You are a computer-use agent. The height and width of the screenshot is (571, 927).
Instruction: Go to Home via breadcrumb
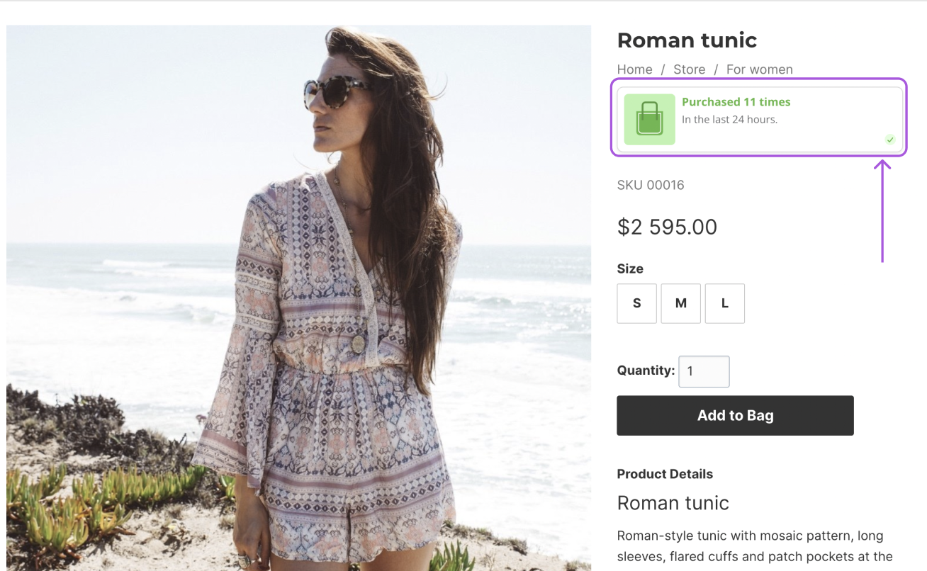(x=634, y=69)
